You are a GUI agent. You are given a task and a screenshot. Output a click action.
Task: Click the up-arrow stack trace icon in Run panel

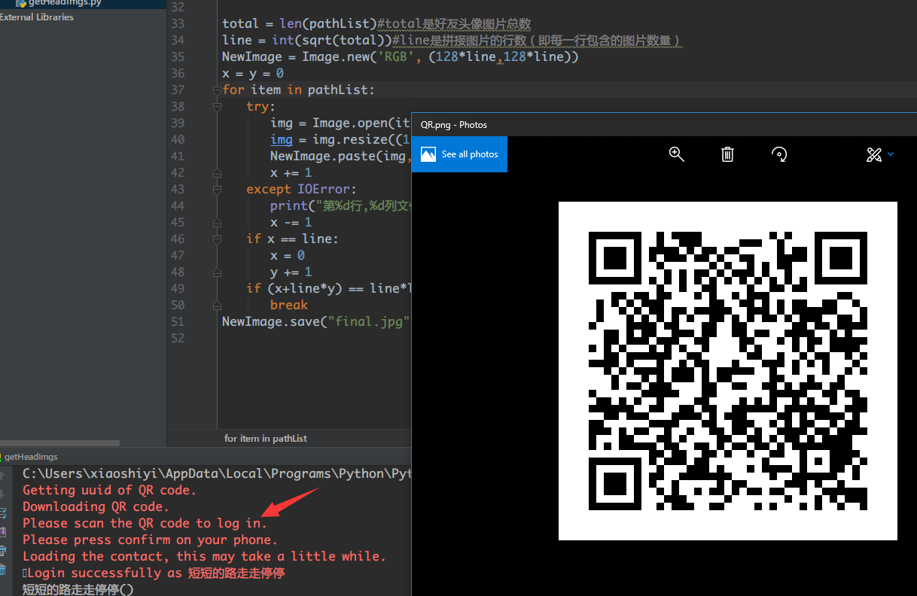click(3, 476)
